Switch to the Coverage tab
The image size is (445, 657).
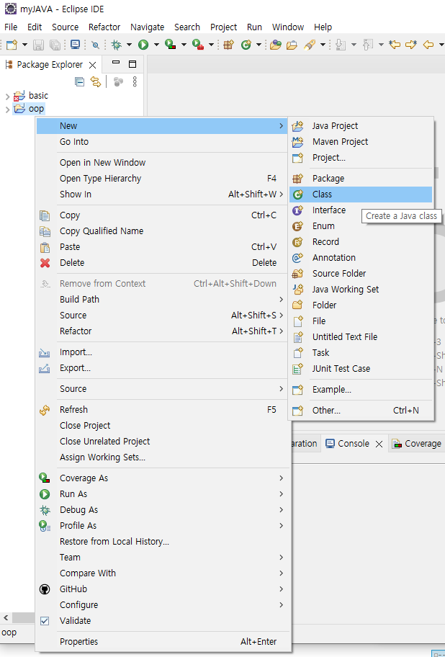point(416,444)
